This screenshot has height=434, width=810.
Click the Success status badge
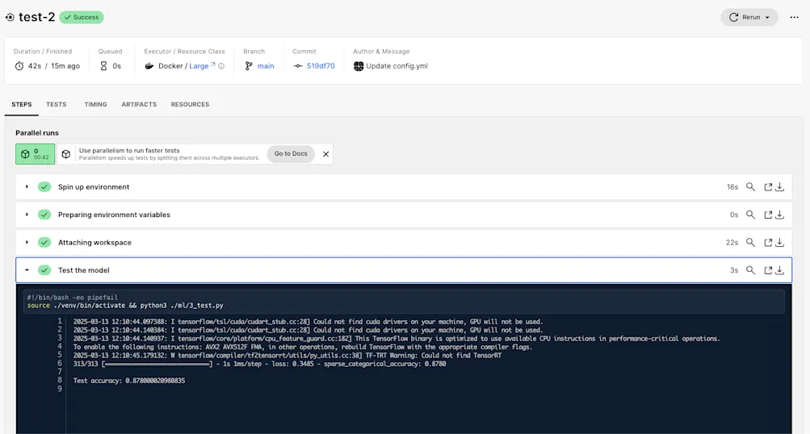tap(82, 17)
